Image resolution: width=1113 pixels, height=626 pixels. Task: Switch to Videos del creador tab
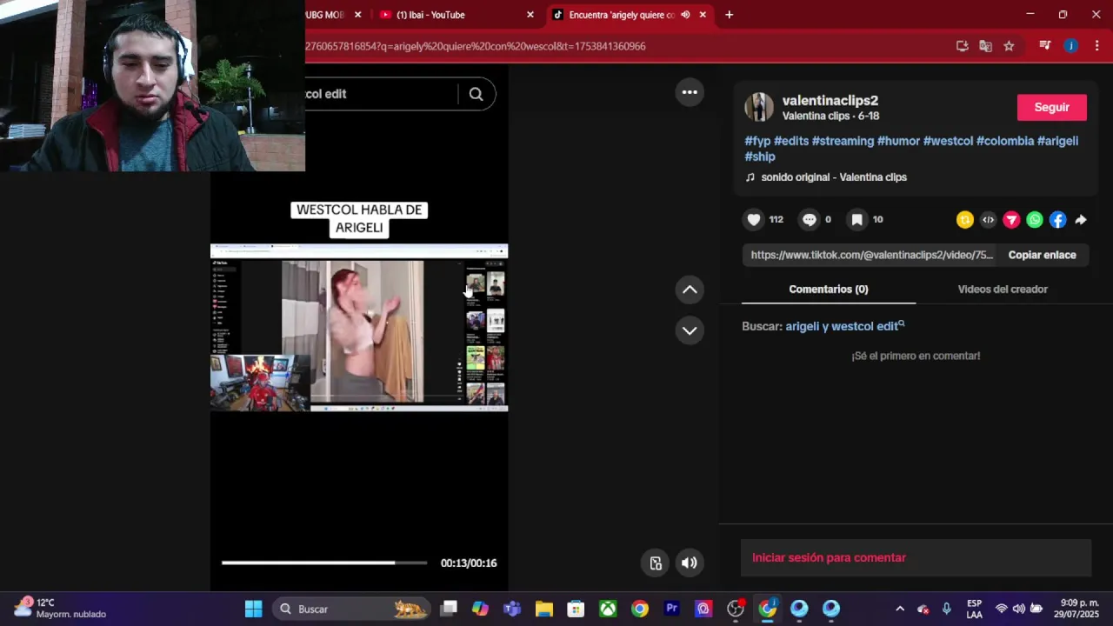tap(1003, 289)
